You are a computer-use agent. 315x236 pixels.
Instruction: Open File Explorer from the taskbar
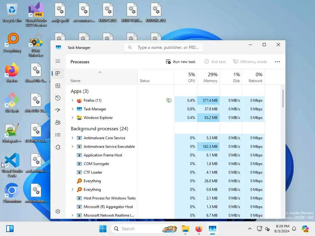click(185, 229)
